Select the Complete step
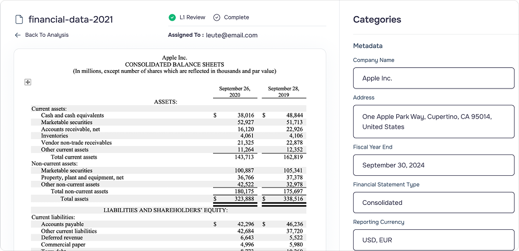519x251 pixels. [x=236, y=17]
